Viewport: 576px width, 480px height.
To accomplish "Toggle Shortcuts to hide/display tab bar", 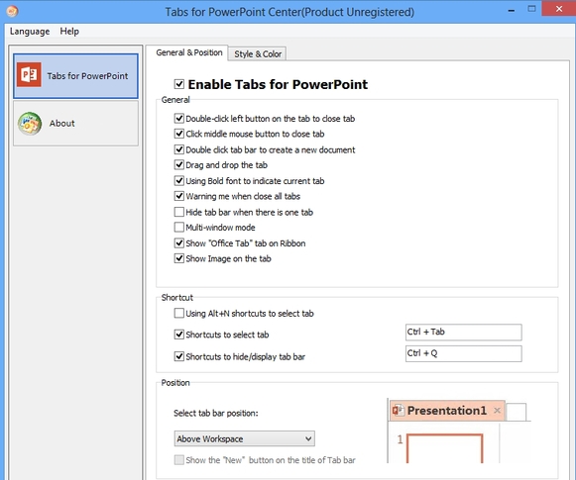I will [178, 356].
